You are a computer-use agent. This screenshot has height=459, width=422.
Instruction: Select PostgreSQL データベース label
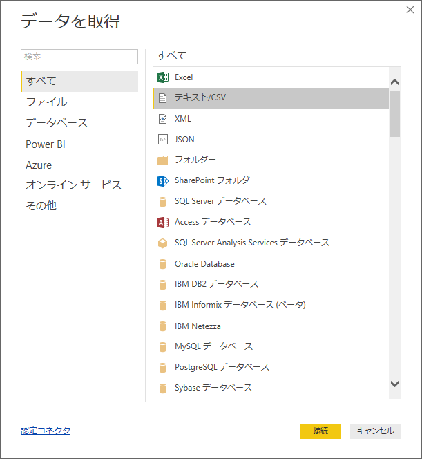[222, 367]
